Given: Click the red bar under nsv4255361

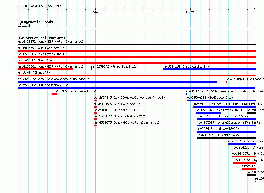Looking at the screenshot, I should 45,69.
